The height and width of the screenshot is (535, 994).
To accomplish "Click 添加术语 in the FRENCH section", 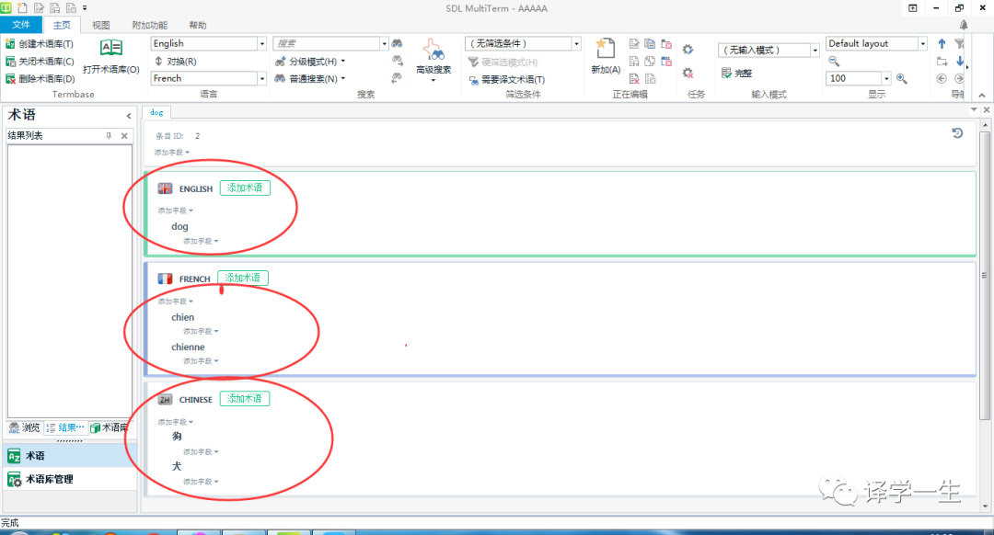I will point(243,278).
